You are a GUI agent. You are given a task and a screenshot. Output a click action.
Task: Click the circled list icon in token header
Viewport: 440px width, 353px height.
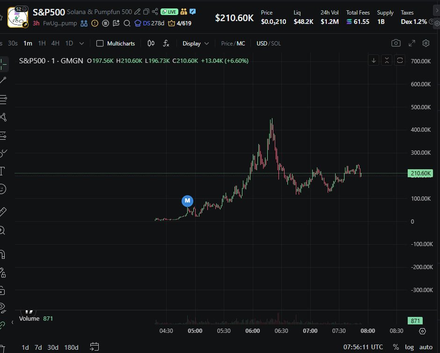[105, 23]
